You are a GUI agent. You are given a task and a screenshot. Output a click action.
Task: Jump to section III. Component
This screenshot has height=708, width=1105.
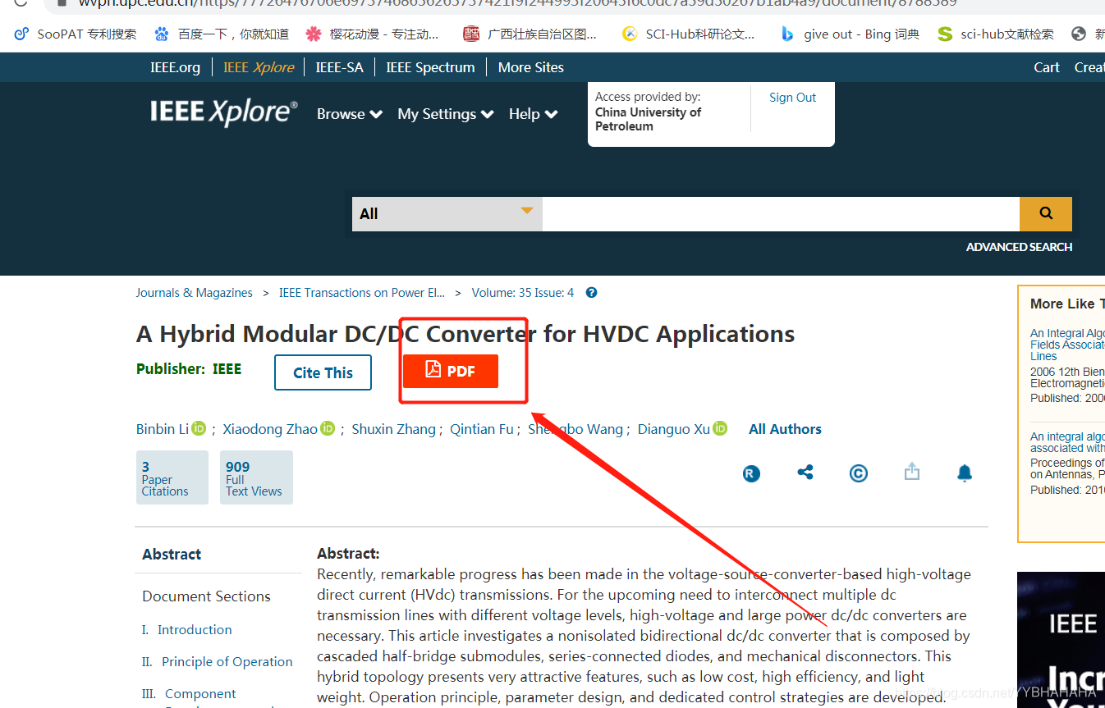(x=189, y=694)
